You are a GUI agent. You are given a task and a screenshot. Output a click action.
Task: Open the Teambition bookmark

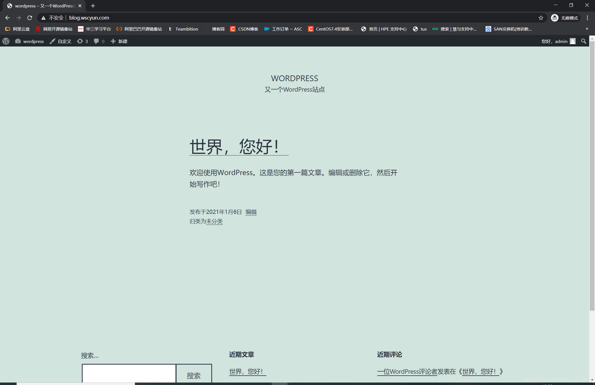tap(183, 29)
